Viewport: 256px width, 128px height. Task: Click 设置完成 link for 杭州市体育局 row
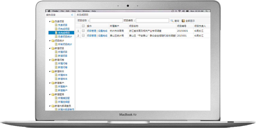[103, 31]
